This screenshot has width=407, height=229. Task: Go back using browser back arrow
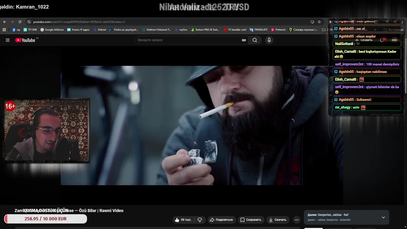click(4, 22)
